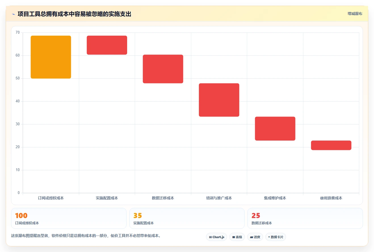Open the card showing value 25
Viewport: 374px width, 252px height.
(x=305, y=218)
